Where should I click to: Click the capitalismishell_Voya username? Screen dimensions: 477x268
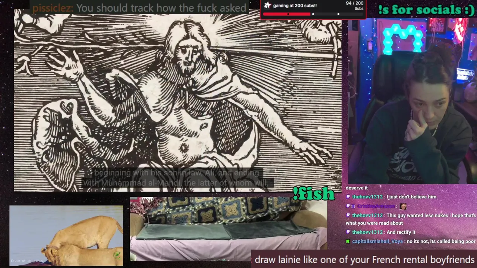point(378,242)
